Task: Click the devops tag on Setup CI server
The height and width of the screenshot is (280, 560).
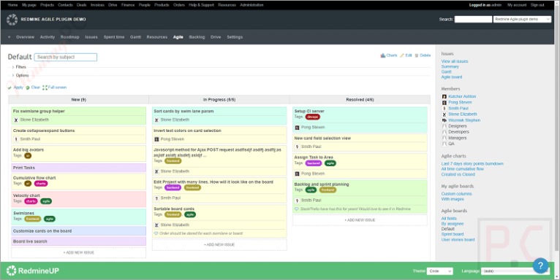Action: click(x=312, y=117)
